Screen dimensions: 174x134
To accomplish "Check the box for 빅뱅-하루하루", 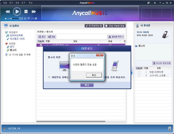I will (x=139, y=72).
